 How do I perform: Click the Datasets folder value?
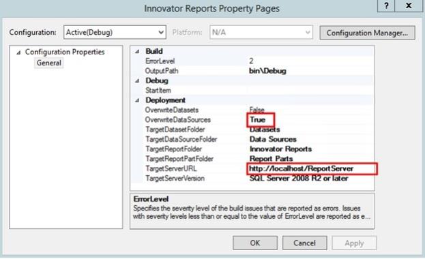coord(265,130)
